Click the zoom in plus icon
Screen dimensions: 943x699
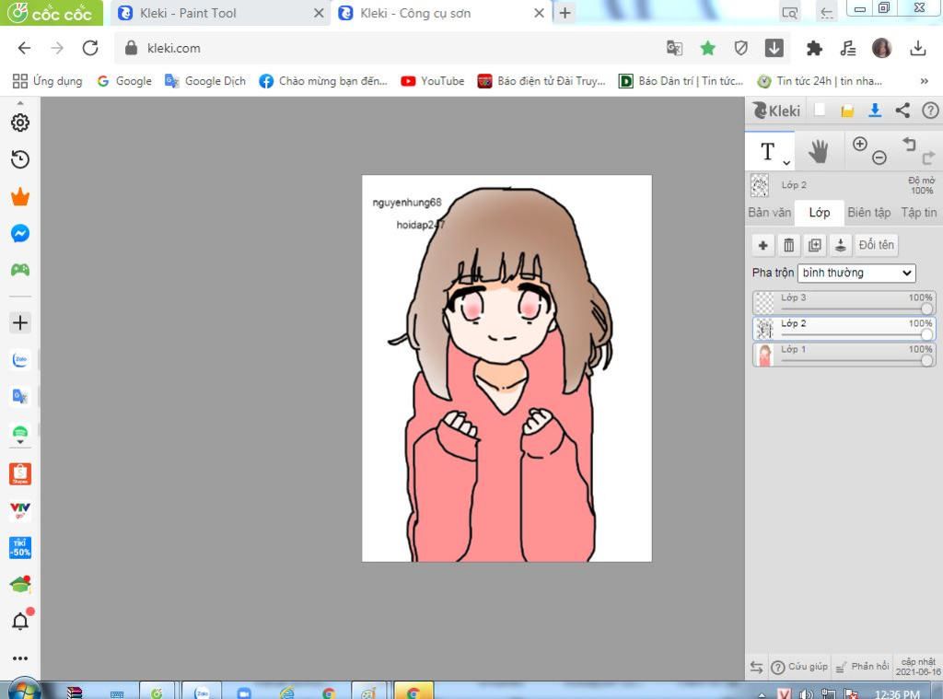click(x=860, y=144)
